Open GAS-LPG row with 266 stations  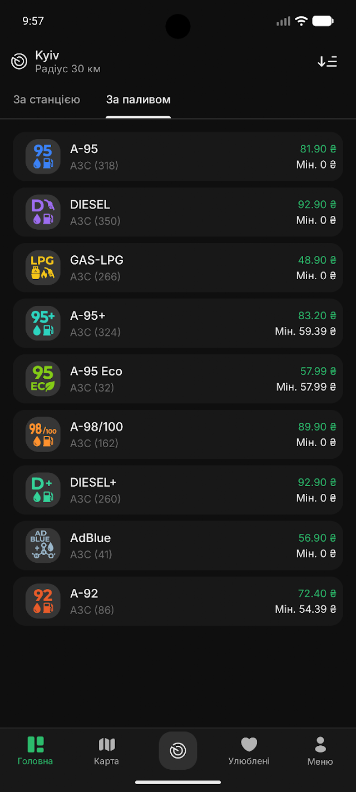(178, 268)
